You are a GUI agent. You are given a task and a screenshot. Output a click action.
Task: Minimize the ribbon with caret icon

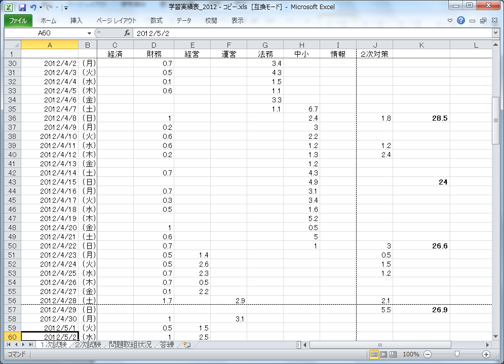[450, 21]
